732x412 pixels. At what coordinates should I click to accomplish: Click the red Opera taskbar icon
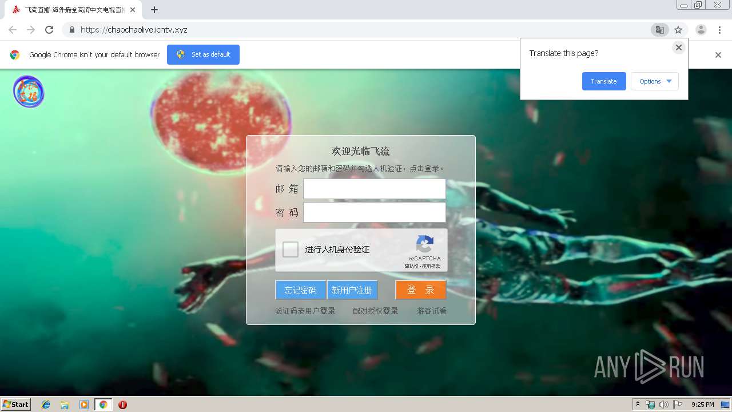point(122,405)
